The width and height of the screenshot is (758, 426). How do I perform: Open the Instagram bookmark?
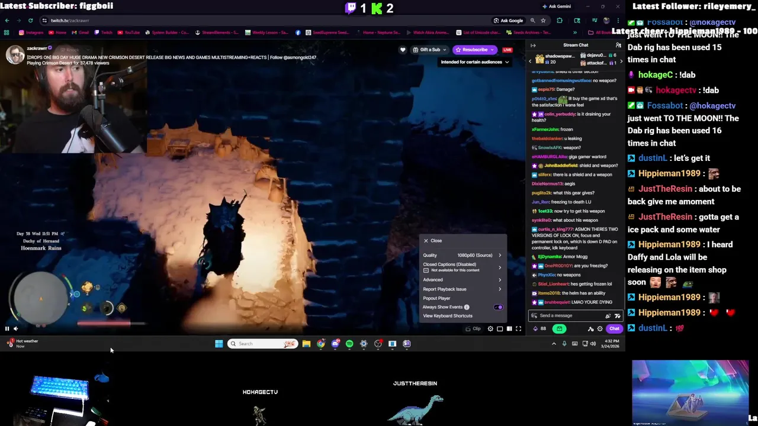(x=32, y=33)
